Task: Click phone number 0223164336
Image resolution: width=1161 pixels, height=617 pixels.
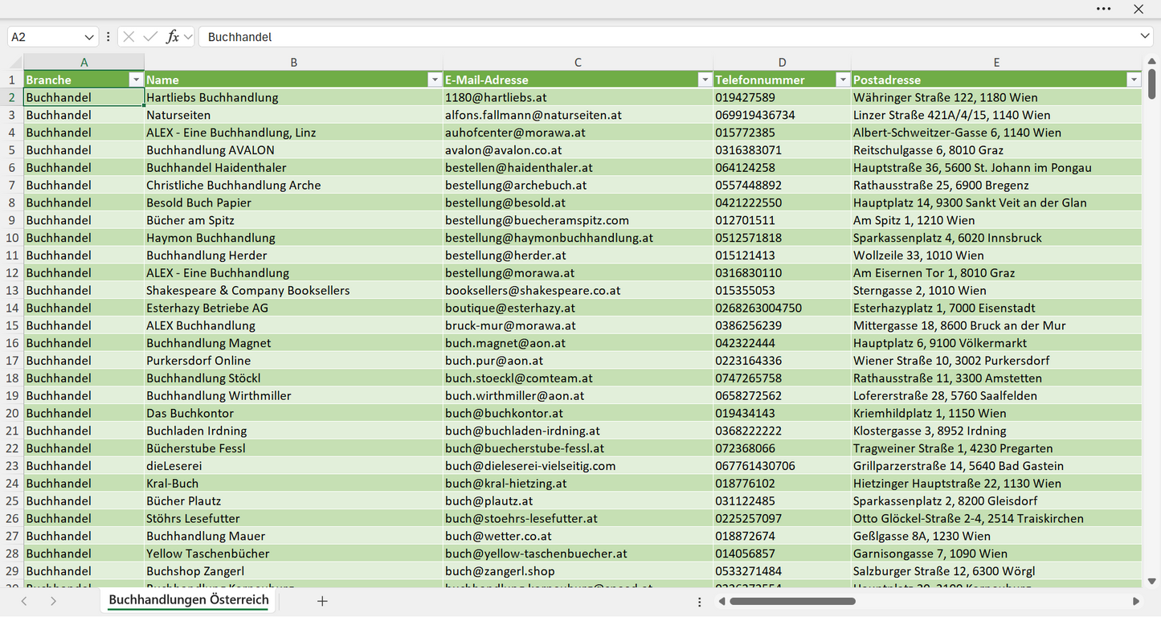Action: pos(782,361)
